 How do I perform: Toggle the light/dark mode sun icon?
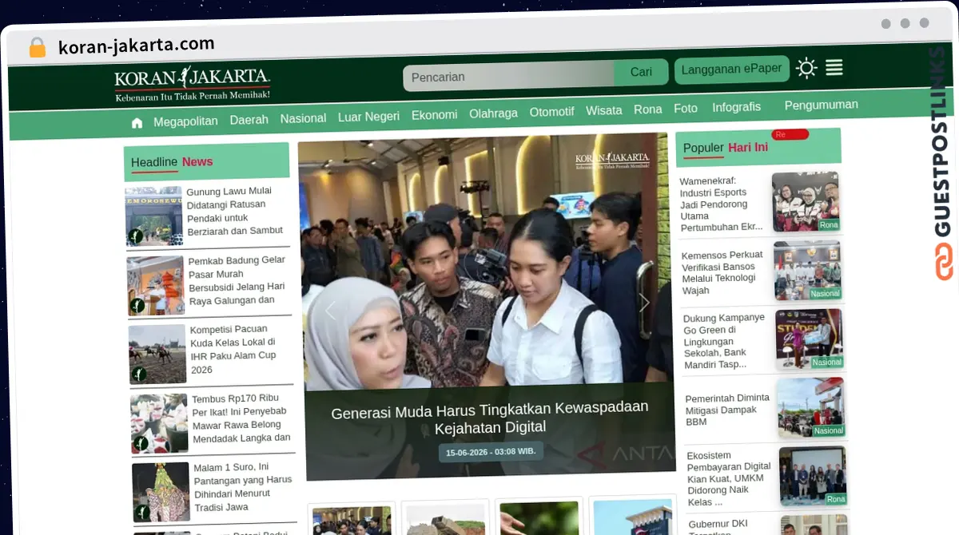coord(806,69)
